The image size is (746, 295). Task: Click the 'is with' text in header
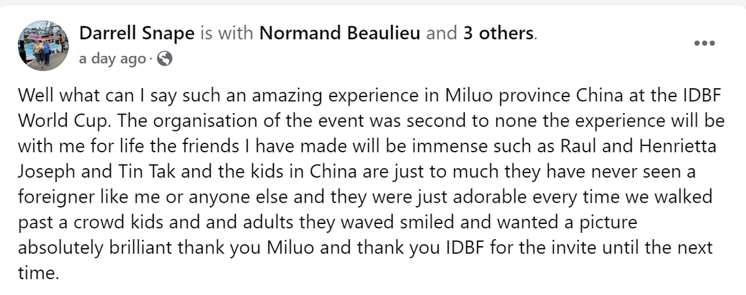227,33
